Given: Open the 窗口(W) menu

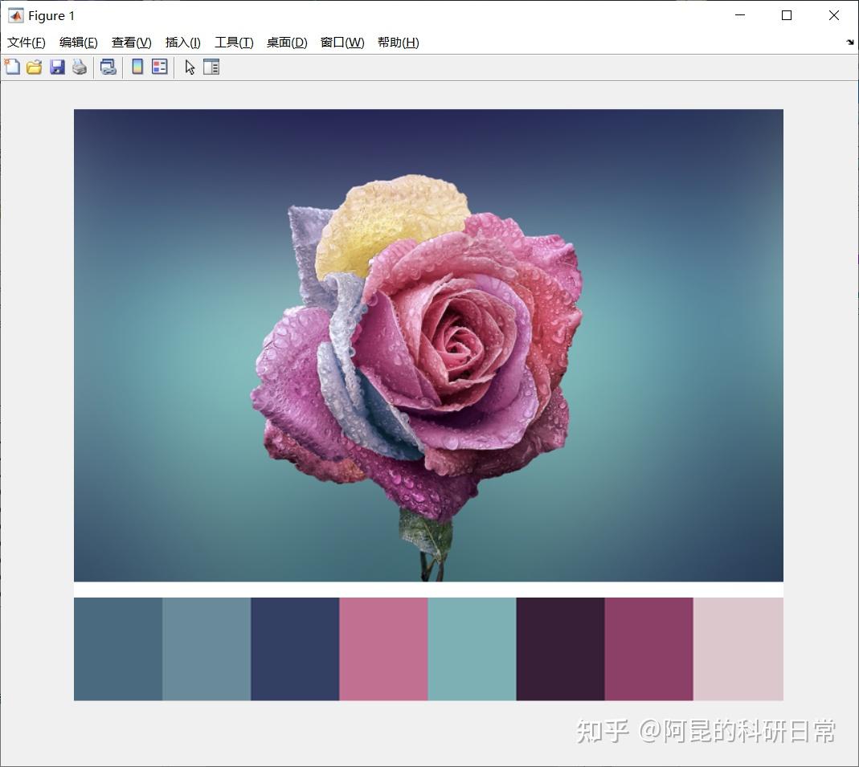Looking at the screenshot, I should [342, 43].
